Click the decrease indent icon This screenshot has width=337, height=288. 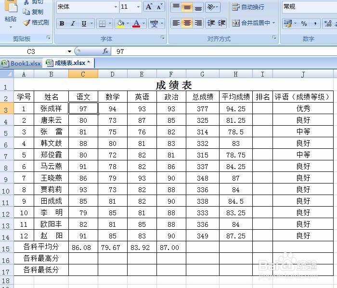(211, 23)
